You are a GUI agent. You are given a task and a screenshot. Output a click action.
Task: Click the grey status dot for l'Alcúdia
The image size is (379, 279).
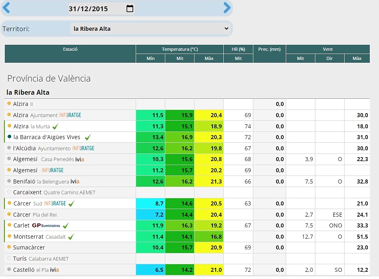9,148
